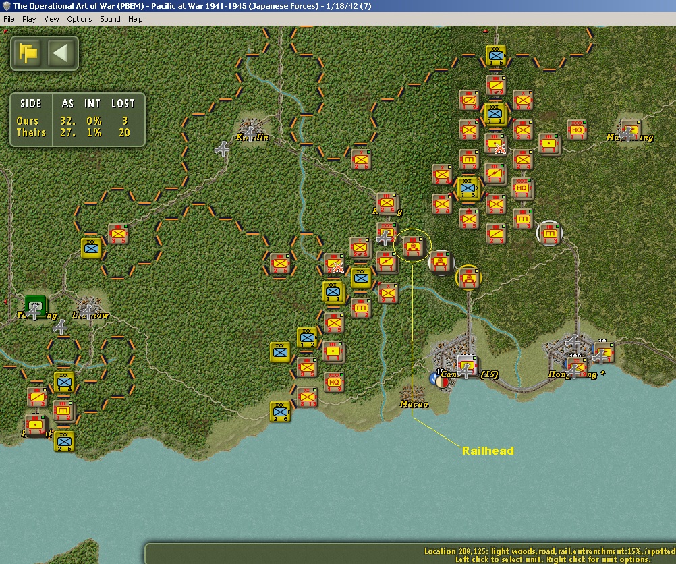Click the airfield icon on Liuchow city
Image resolution: width=676 pixels, height=564 pixels.
(x=88, y=311)
